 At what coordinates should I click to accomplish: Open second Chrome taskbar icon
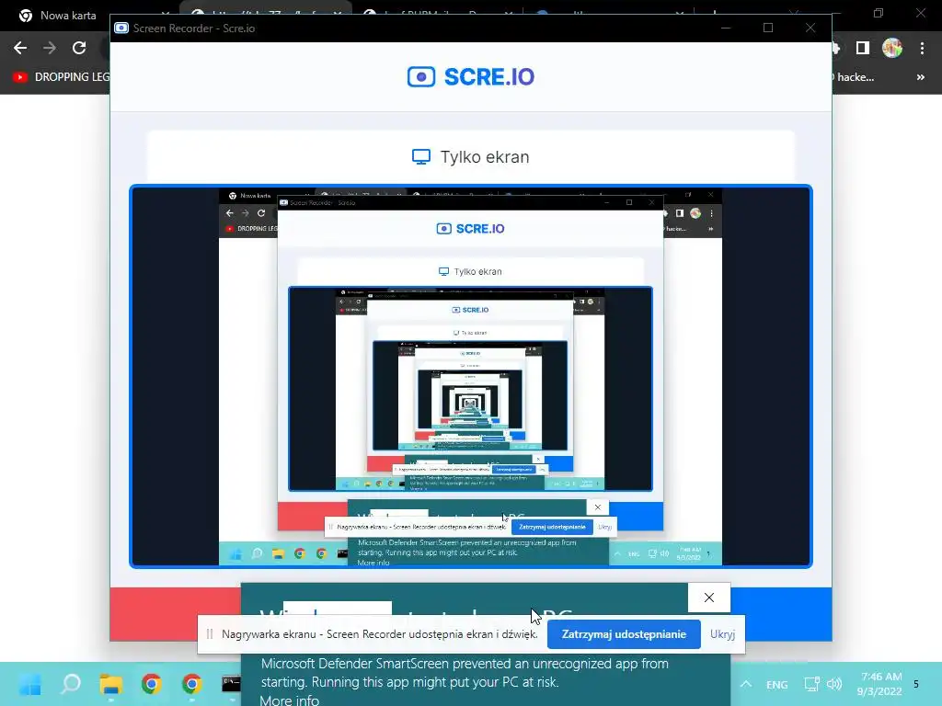[x=191, y=684]
